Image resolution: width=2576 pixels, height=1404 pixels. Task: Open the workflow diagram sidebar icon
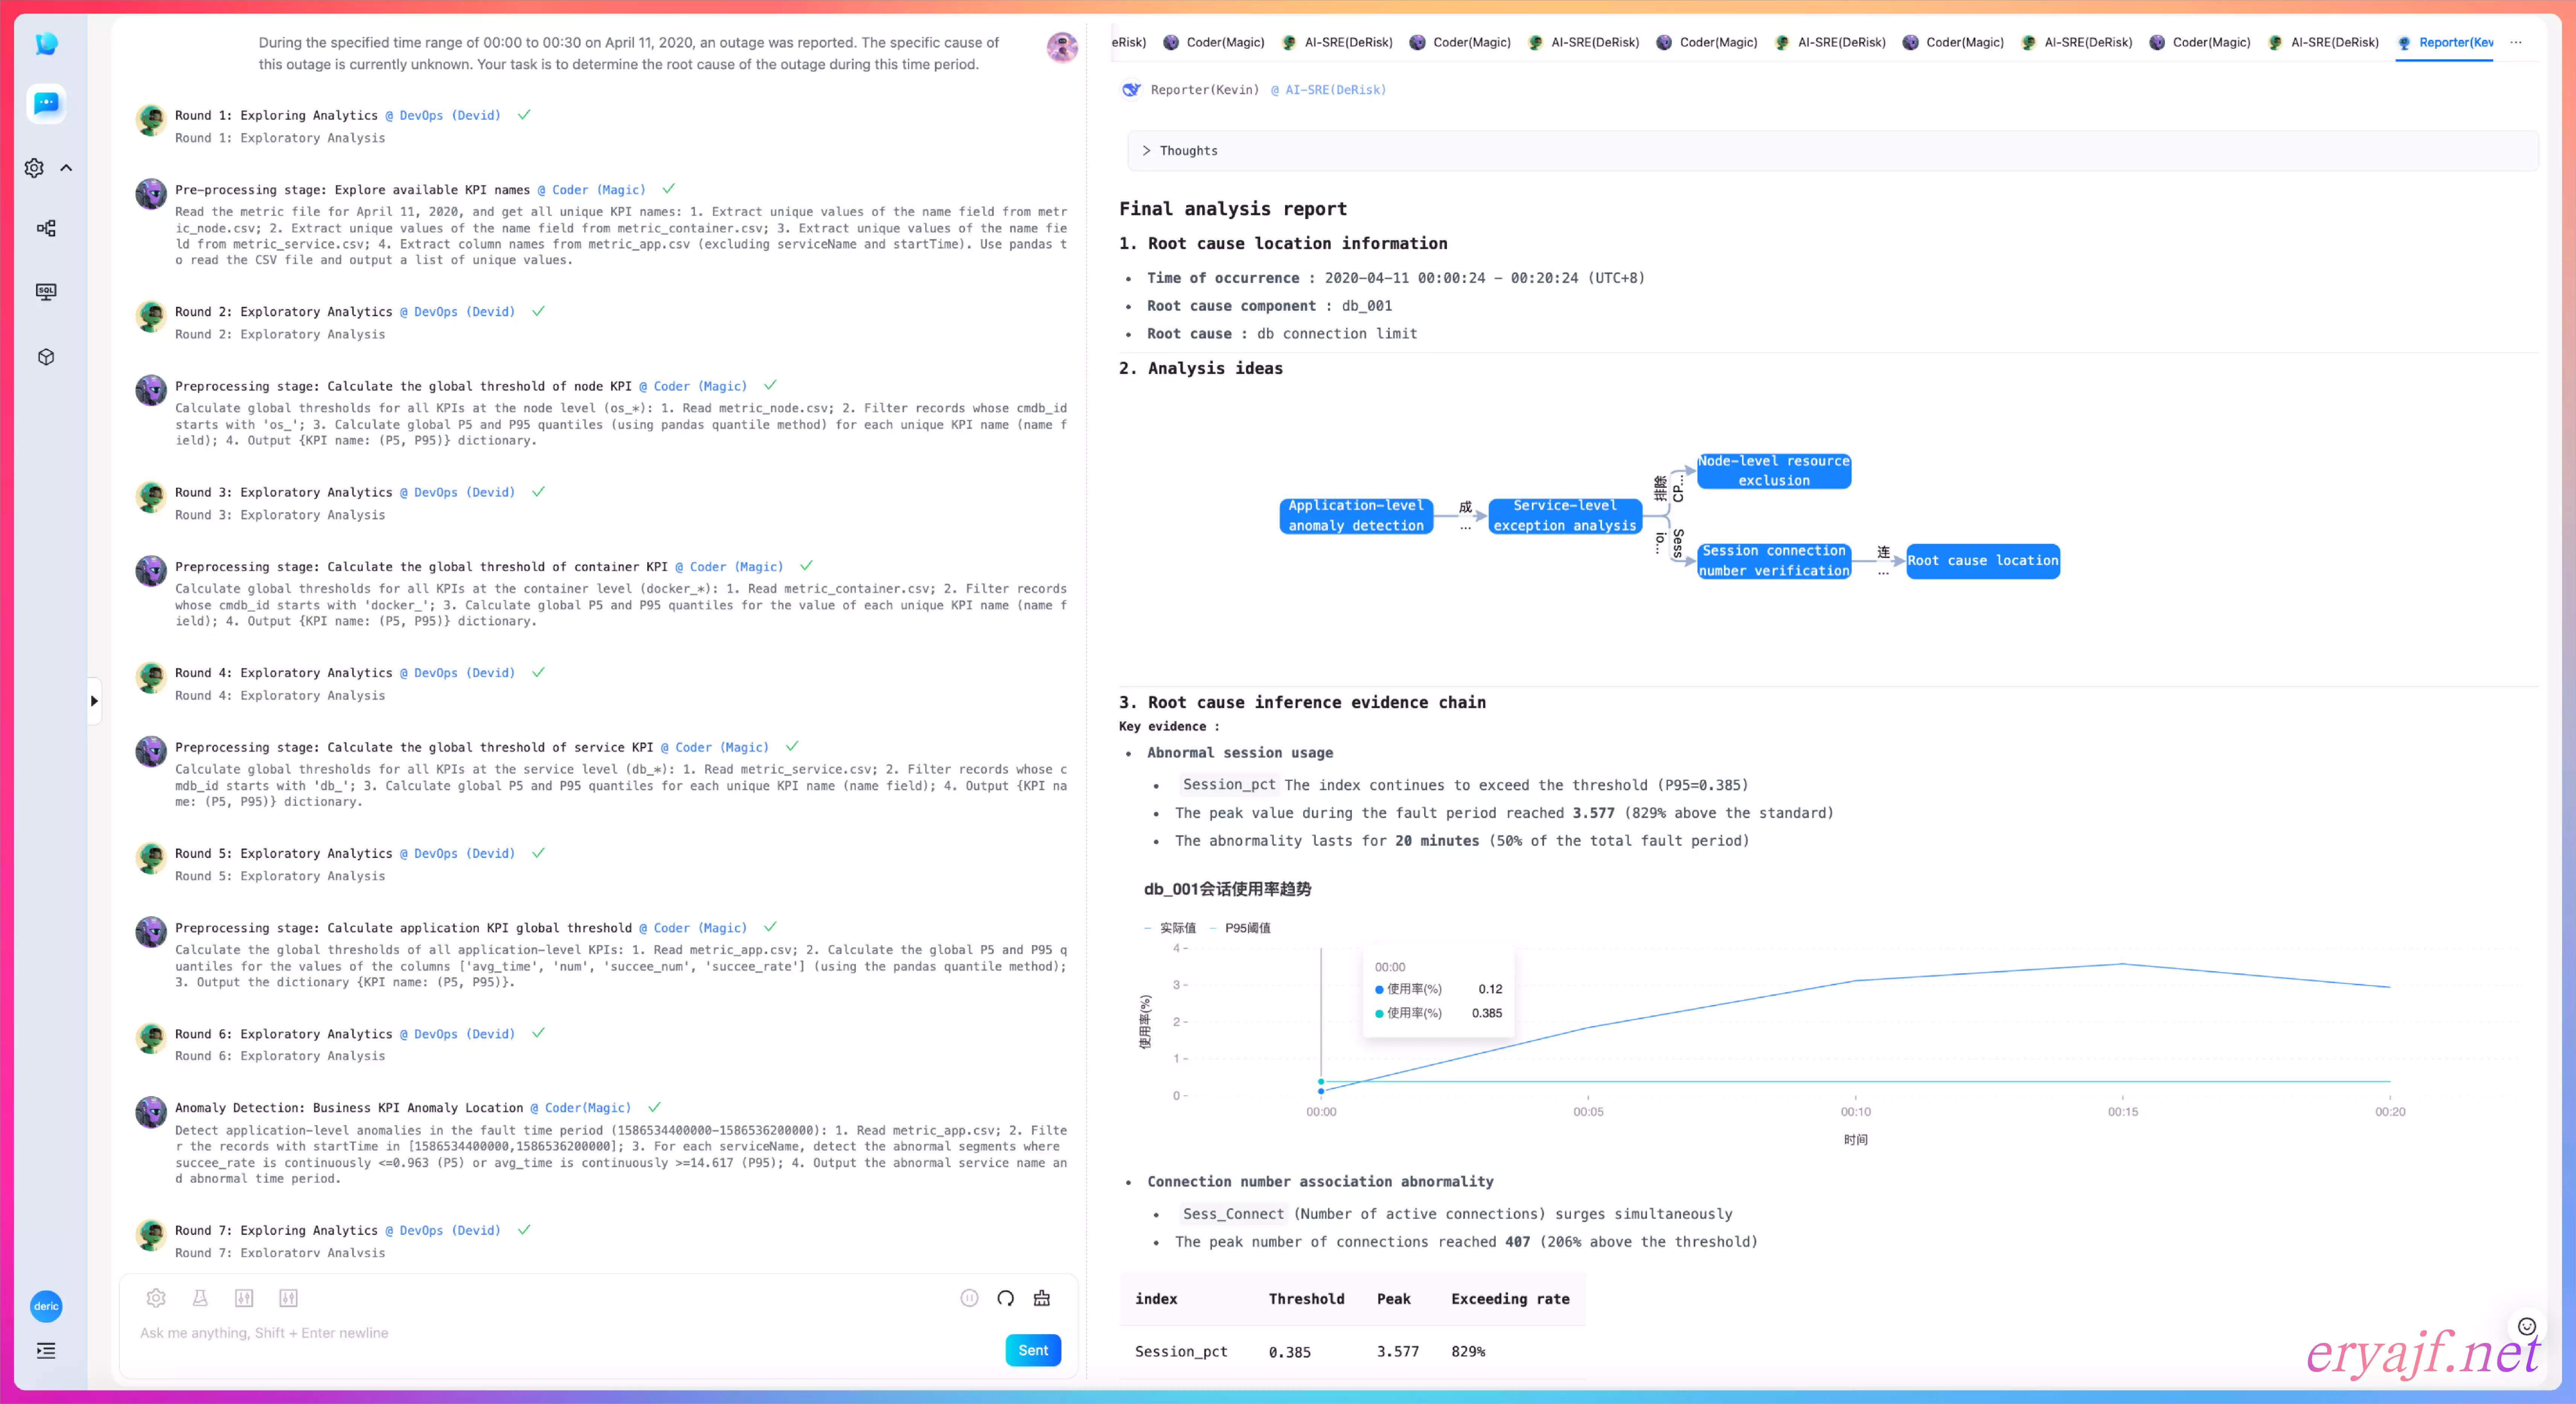46,228
